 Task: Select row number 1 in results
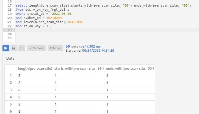[11, 76]
